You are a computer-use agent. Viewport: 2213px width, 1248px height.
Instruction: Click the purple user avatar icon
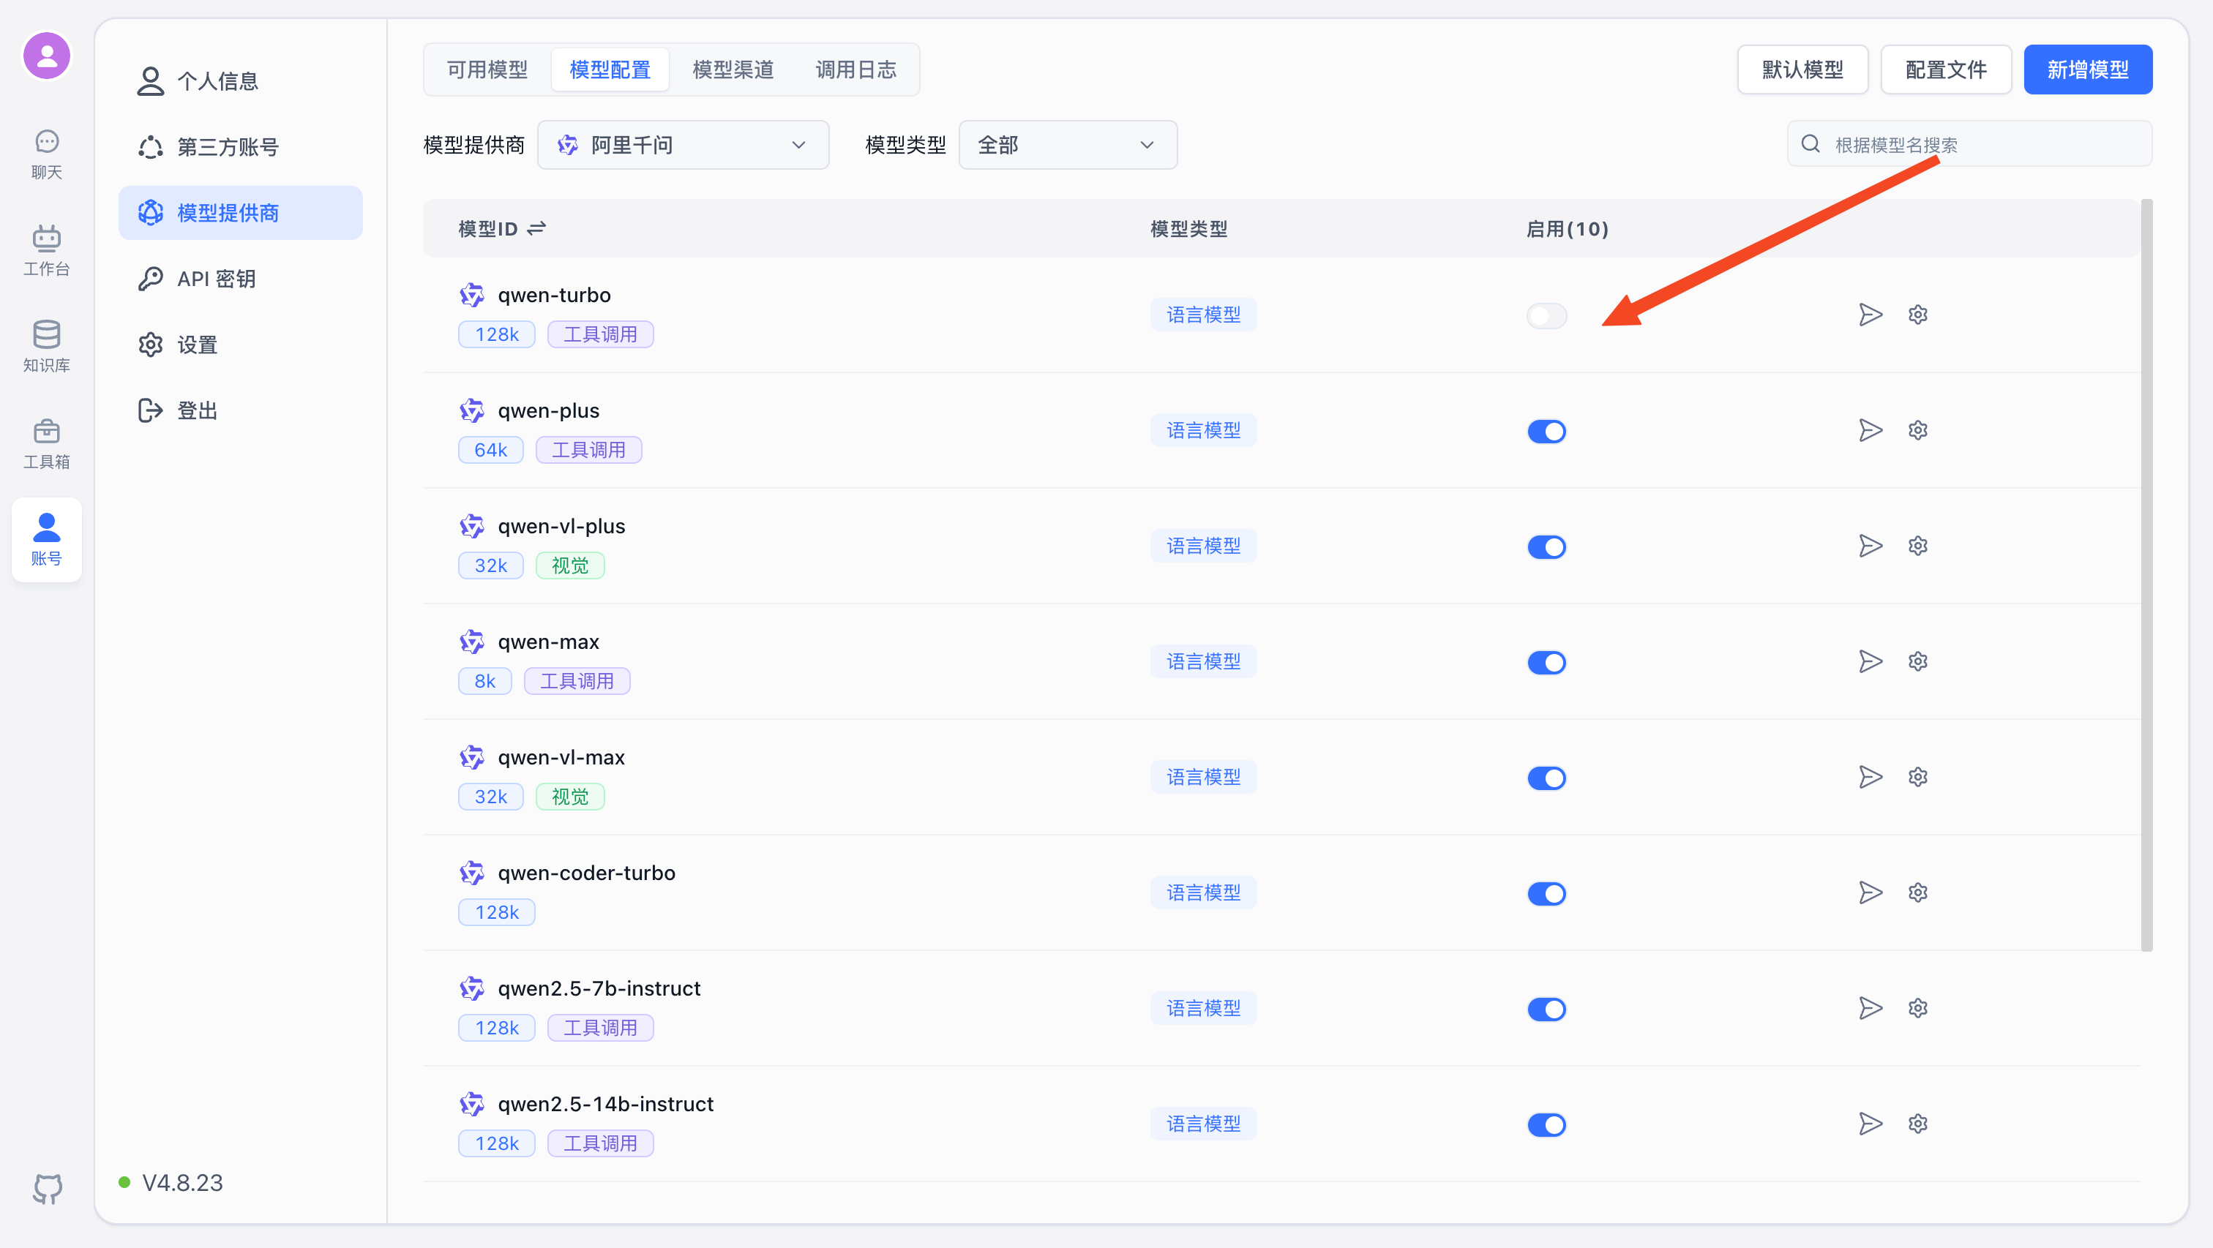click(46, 56)
